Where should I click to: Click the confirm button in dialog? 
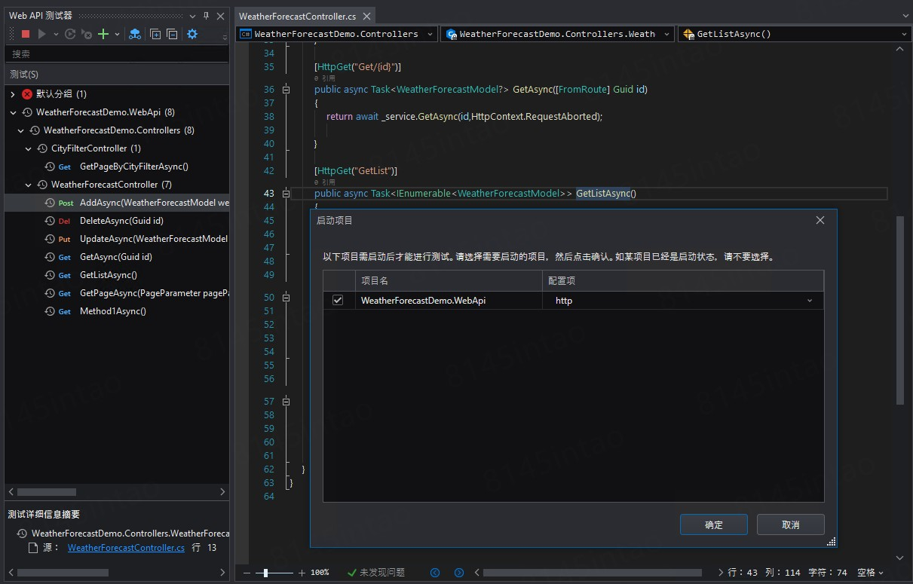714,524
